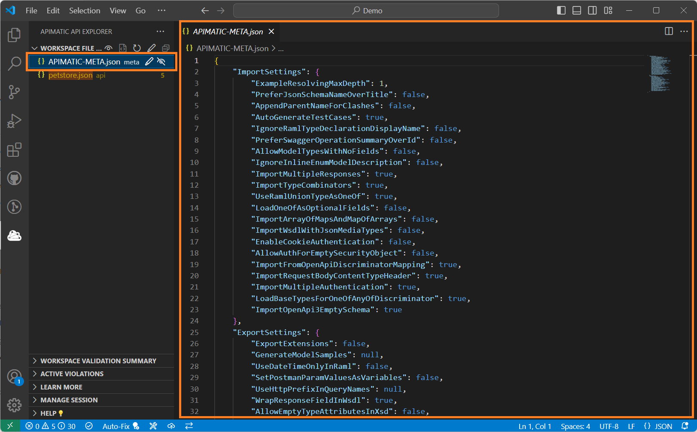This screenshot has height=432, width=697.
Task: Collapse all in Workspace Files section
Action: point(165,48)
